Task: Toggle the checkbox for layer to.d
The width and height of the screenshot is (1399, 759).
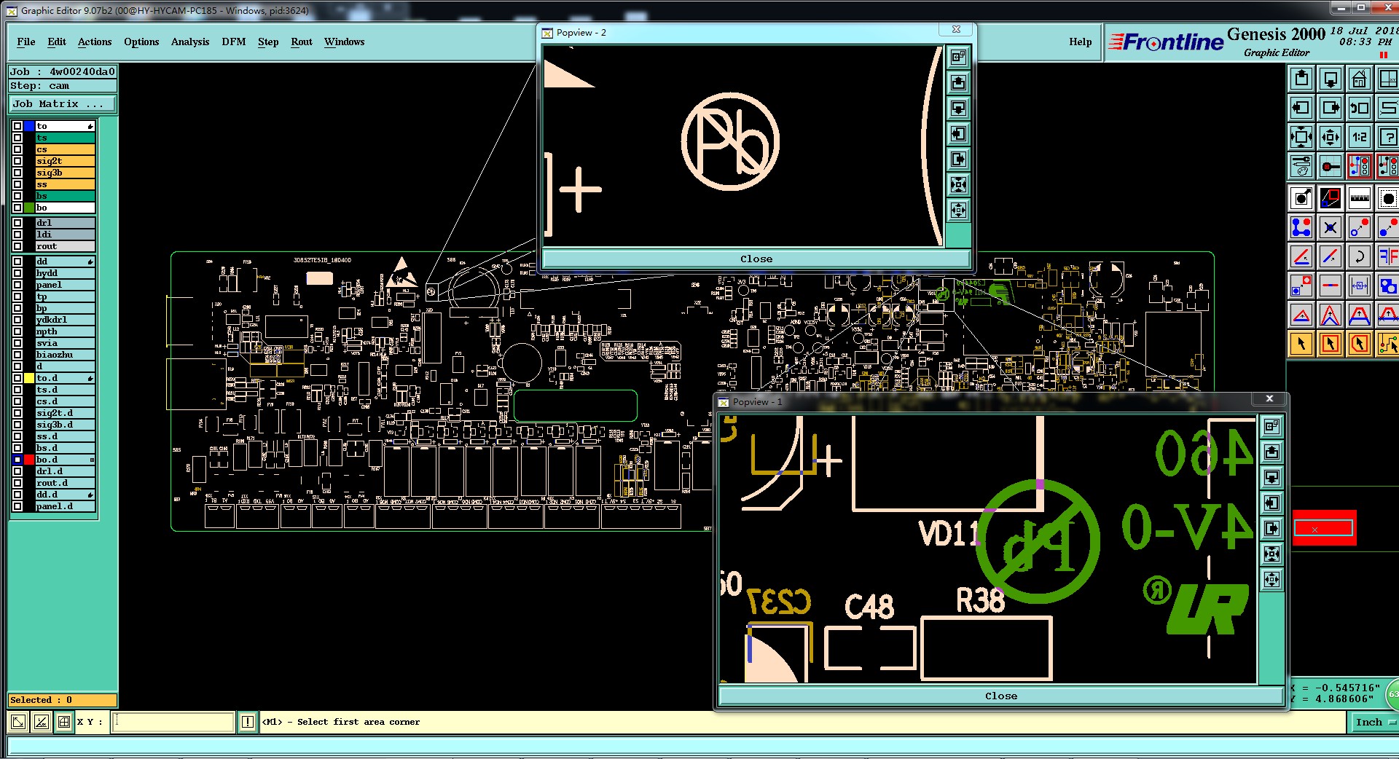Action: pos(17,378)
